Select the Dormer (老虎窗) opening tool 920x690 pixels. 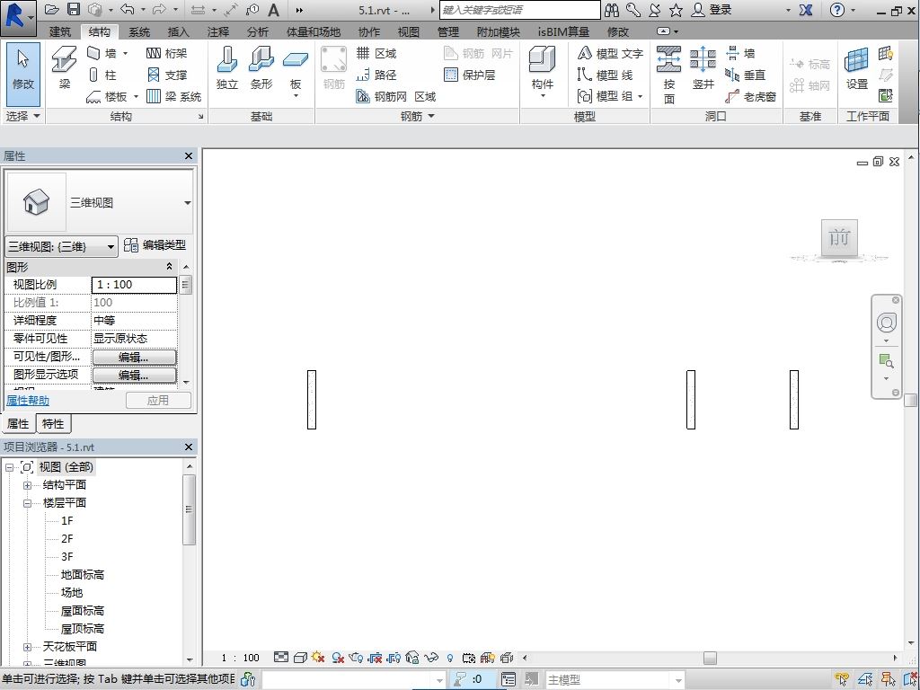(751, 96)
